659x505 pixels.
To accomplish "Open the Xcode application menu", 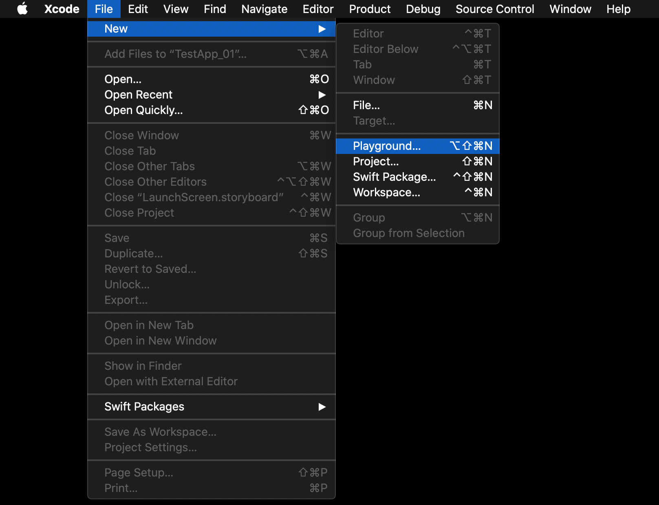I will pyautogui.click(x=62, y=9).
